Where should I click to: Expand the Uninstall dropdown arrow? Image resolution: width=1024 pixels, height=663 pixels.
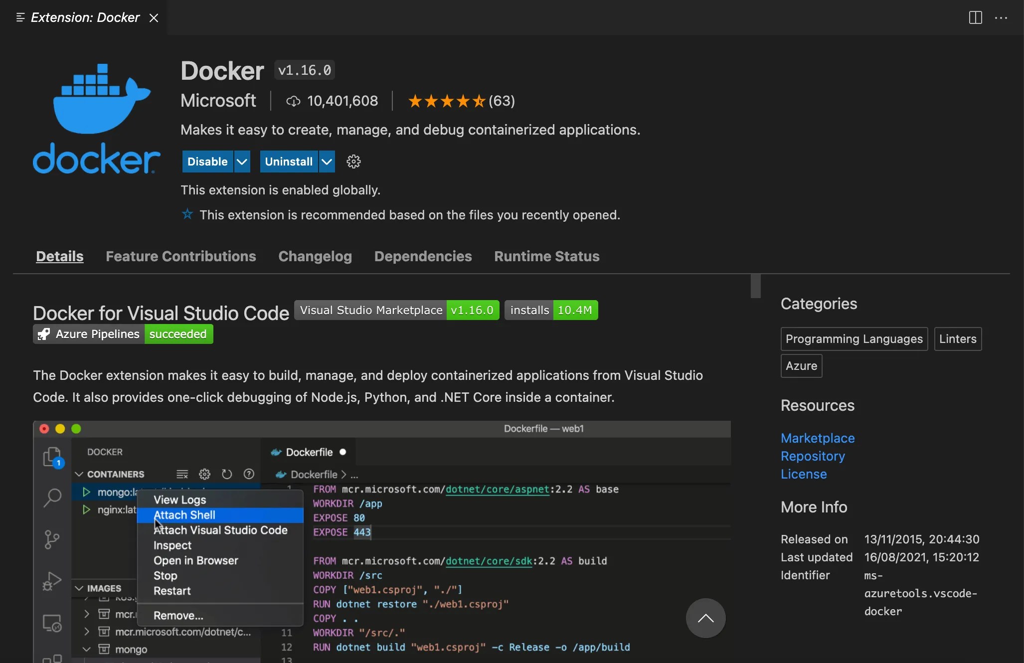coord(327,162)
